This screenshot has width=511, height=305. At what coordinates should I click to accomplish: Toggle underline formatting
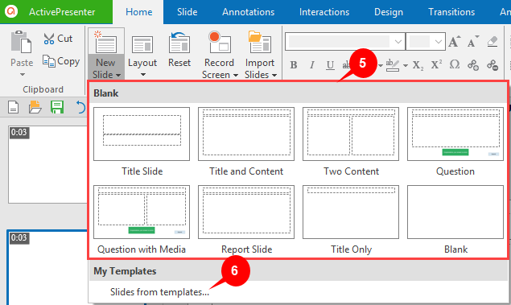(330, 65)
